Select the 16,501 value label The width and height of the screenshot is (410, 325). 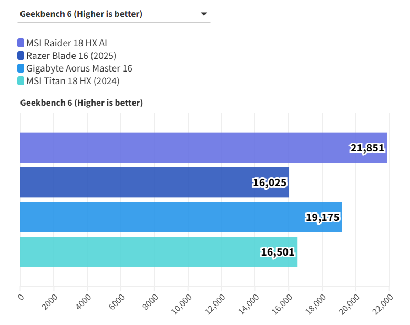click(278, 252)
